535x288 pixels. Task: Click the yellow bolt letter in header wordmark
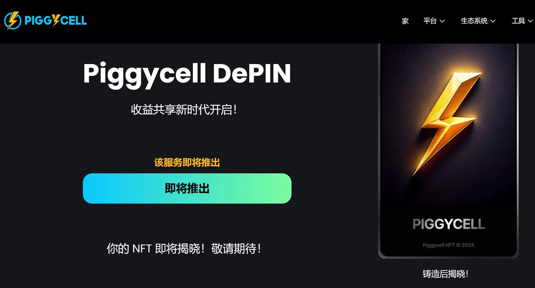(x=57, y=20)
